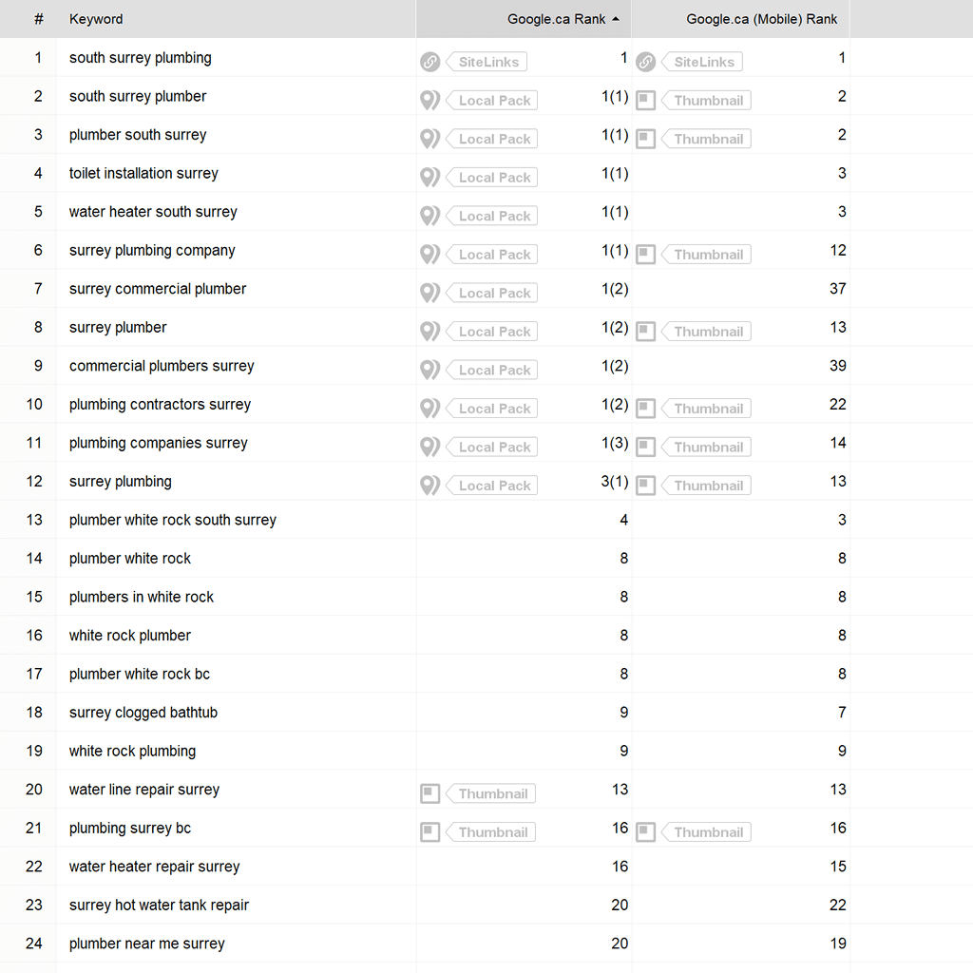Click mobile Thumbnail icon for plumber south surrey

(646, 139)
